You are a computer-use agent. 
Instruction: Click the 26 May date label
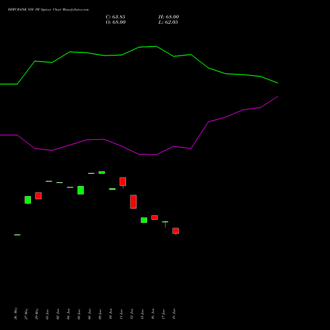point(16,313)
